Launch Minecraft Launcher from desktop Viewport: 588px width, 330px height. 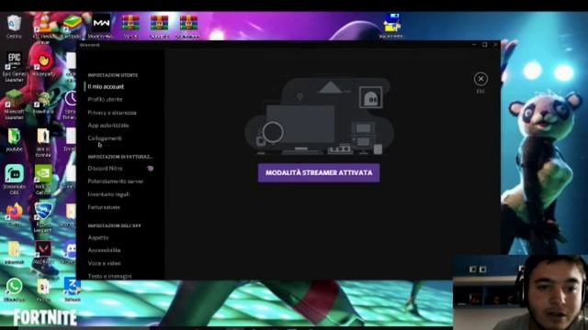click(x=14, y=104)
